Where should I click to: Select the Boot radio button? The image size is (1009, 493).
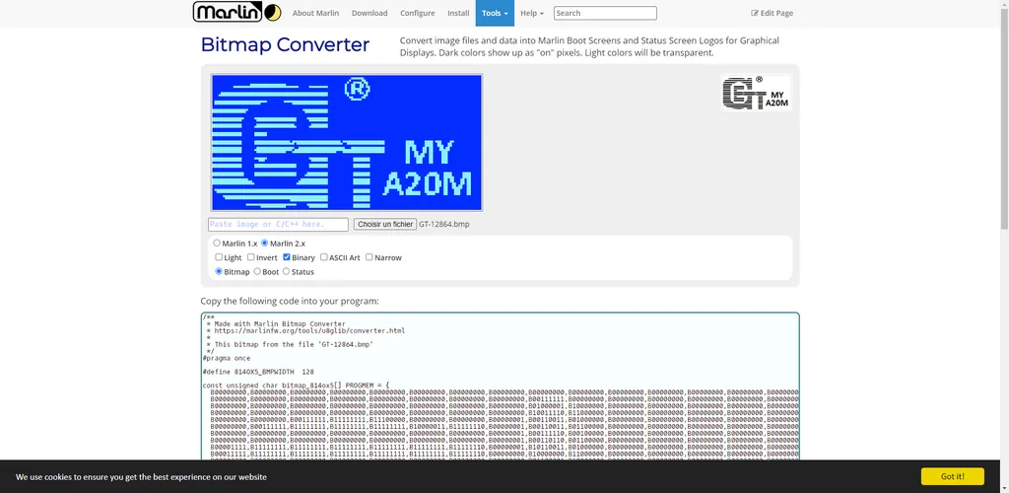click(257, 271)
